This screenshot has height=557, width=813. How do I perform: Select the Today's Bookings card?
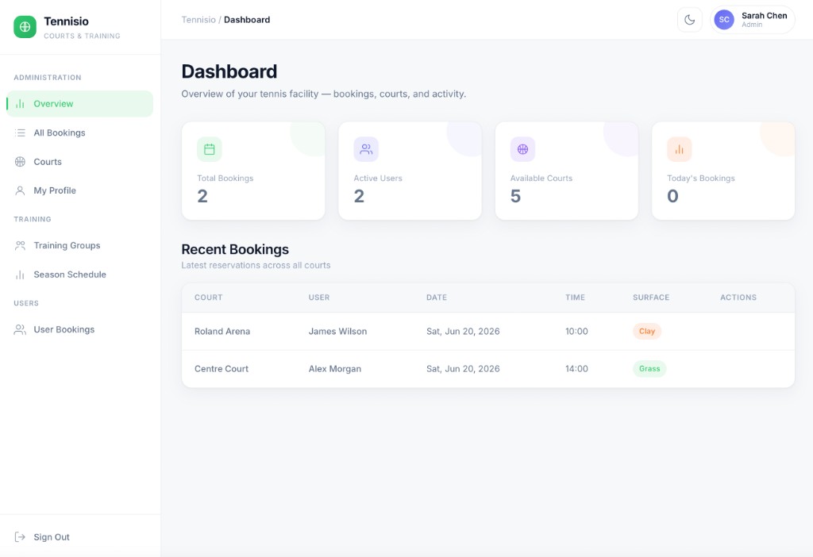[x=723, y=171]
